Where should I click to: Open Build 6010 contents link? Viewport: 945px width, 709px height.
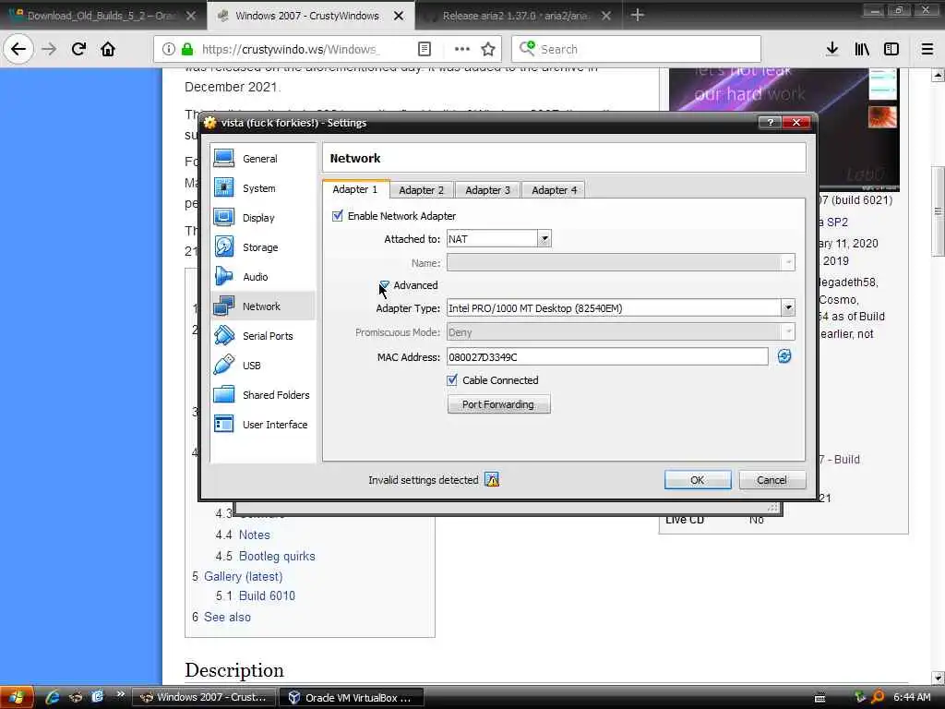tap(267, 595)
